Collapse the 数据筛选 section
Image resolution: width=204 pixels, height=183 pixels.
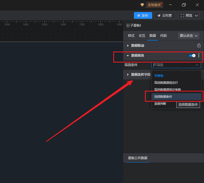point(128,56)
